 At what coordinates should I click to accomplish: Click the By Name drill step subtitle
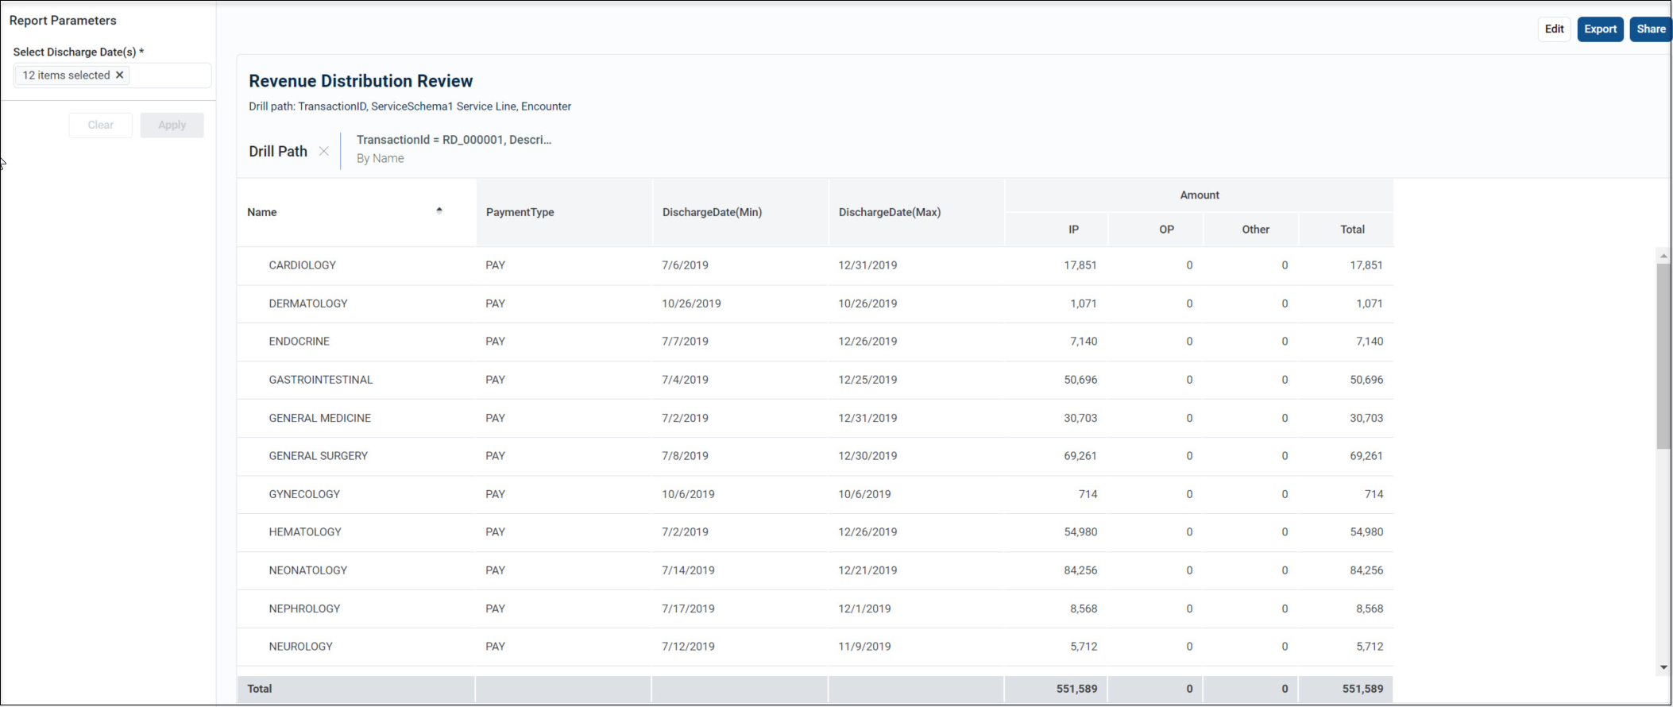[381, 158]
